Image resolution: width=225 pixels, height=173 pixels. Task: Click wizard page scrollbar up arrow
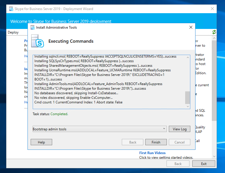point(214,38)
